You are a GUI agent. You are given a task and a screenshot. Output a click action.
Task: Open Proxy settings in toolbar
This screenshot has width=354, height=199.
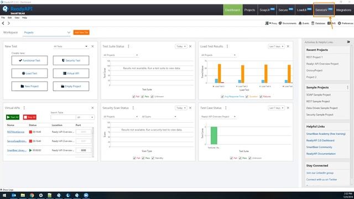click(271, 23)
